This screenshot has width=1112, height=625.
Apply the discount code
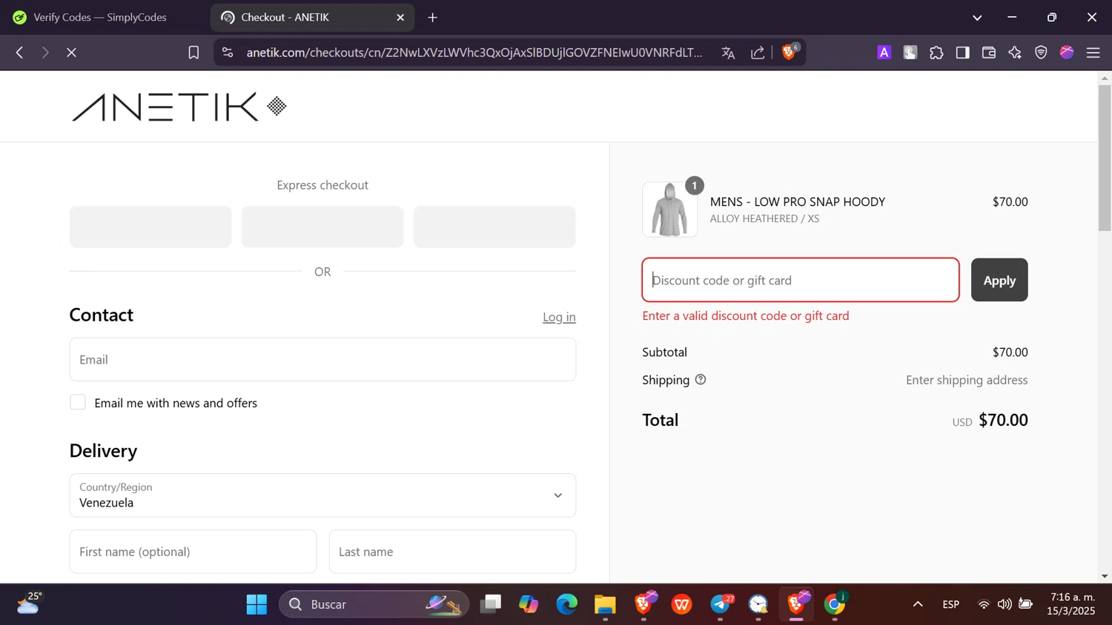tap(999, 280)
